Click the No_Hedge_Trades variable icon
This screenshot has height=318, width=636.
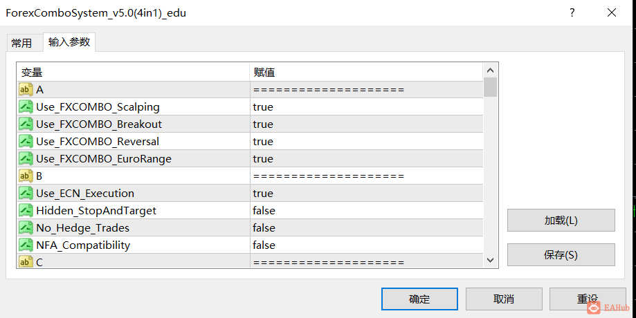pyautogui.click(x=26, y=228)
